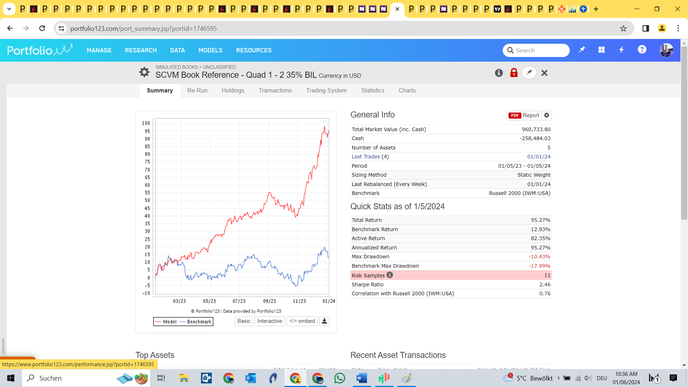Download the chart image
Viewport: 688px width, 387px height.
click(324, 321)
